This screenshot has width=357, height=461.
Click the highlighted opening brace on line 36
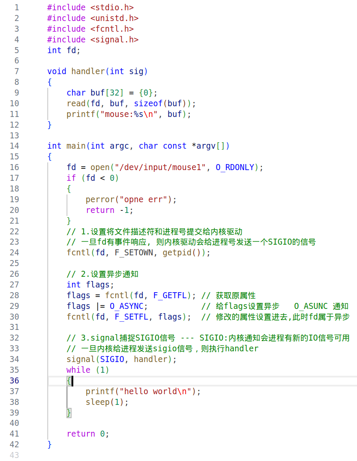click(69, 381)
